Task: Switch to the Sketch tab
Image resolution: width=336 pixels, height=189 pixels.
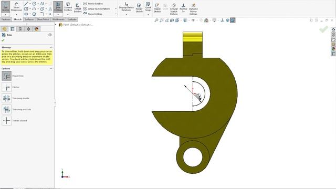Action: (x=17, y=19)
